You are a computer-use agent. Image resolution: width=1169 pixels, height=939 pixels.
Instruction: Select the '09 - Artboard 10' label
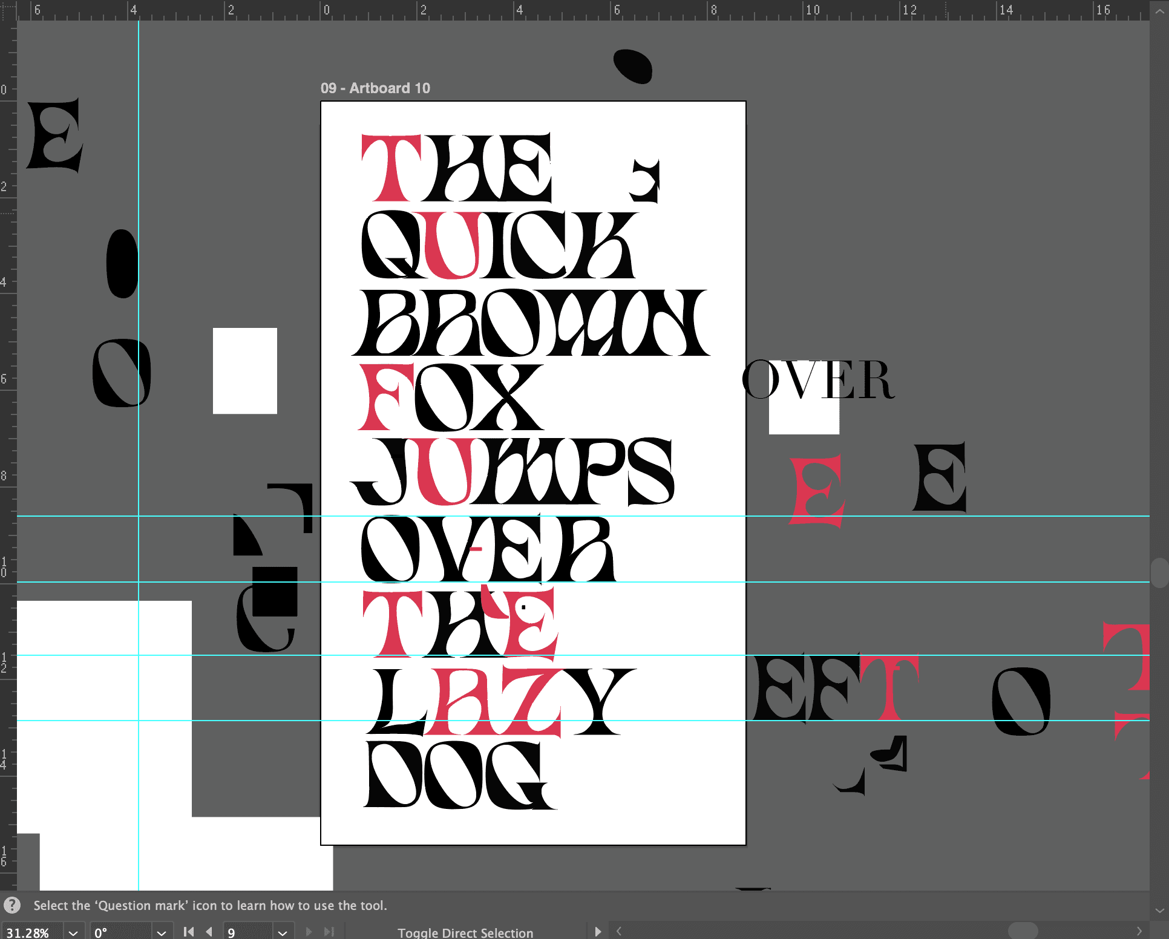point(375,88)
